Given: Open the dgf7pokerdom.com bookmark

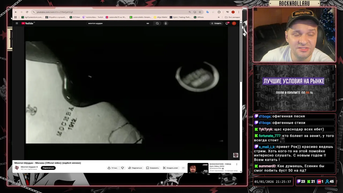Looking at the screenshot, I should [32, 17].
